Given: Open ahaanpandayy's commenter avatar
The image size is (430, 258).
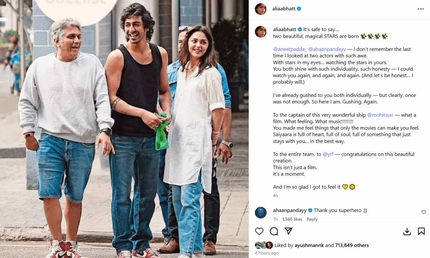Looking at the screenshot, I should point(260,213).
